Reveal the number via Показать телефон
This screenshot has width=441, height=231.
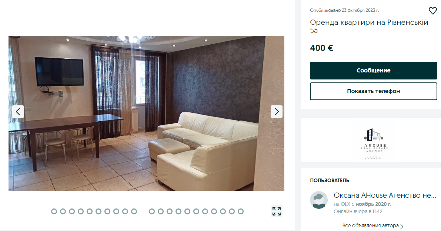point(374,91)
